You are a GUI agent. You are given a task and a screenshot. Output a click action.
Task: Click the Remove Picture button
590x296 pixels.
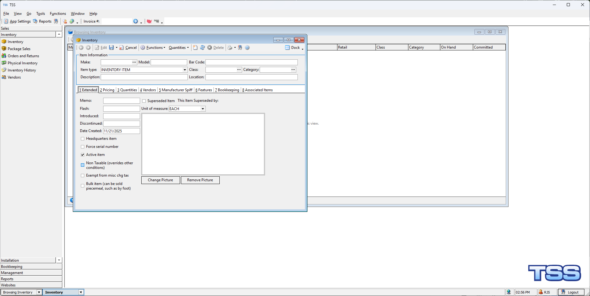pyautogui.click(x=200, y=180)
